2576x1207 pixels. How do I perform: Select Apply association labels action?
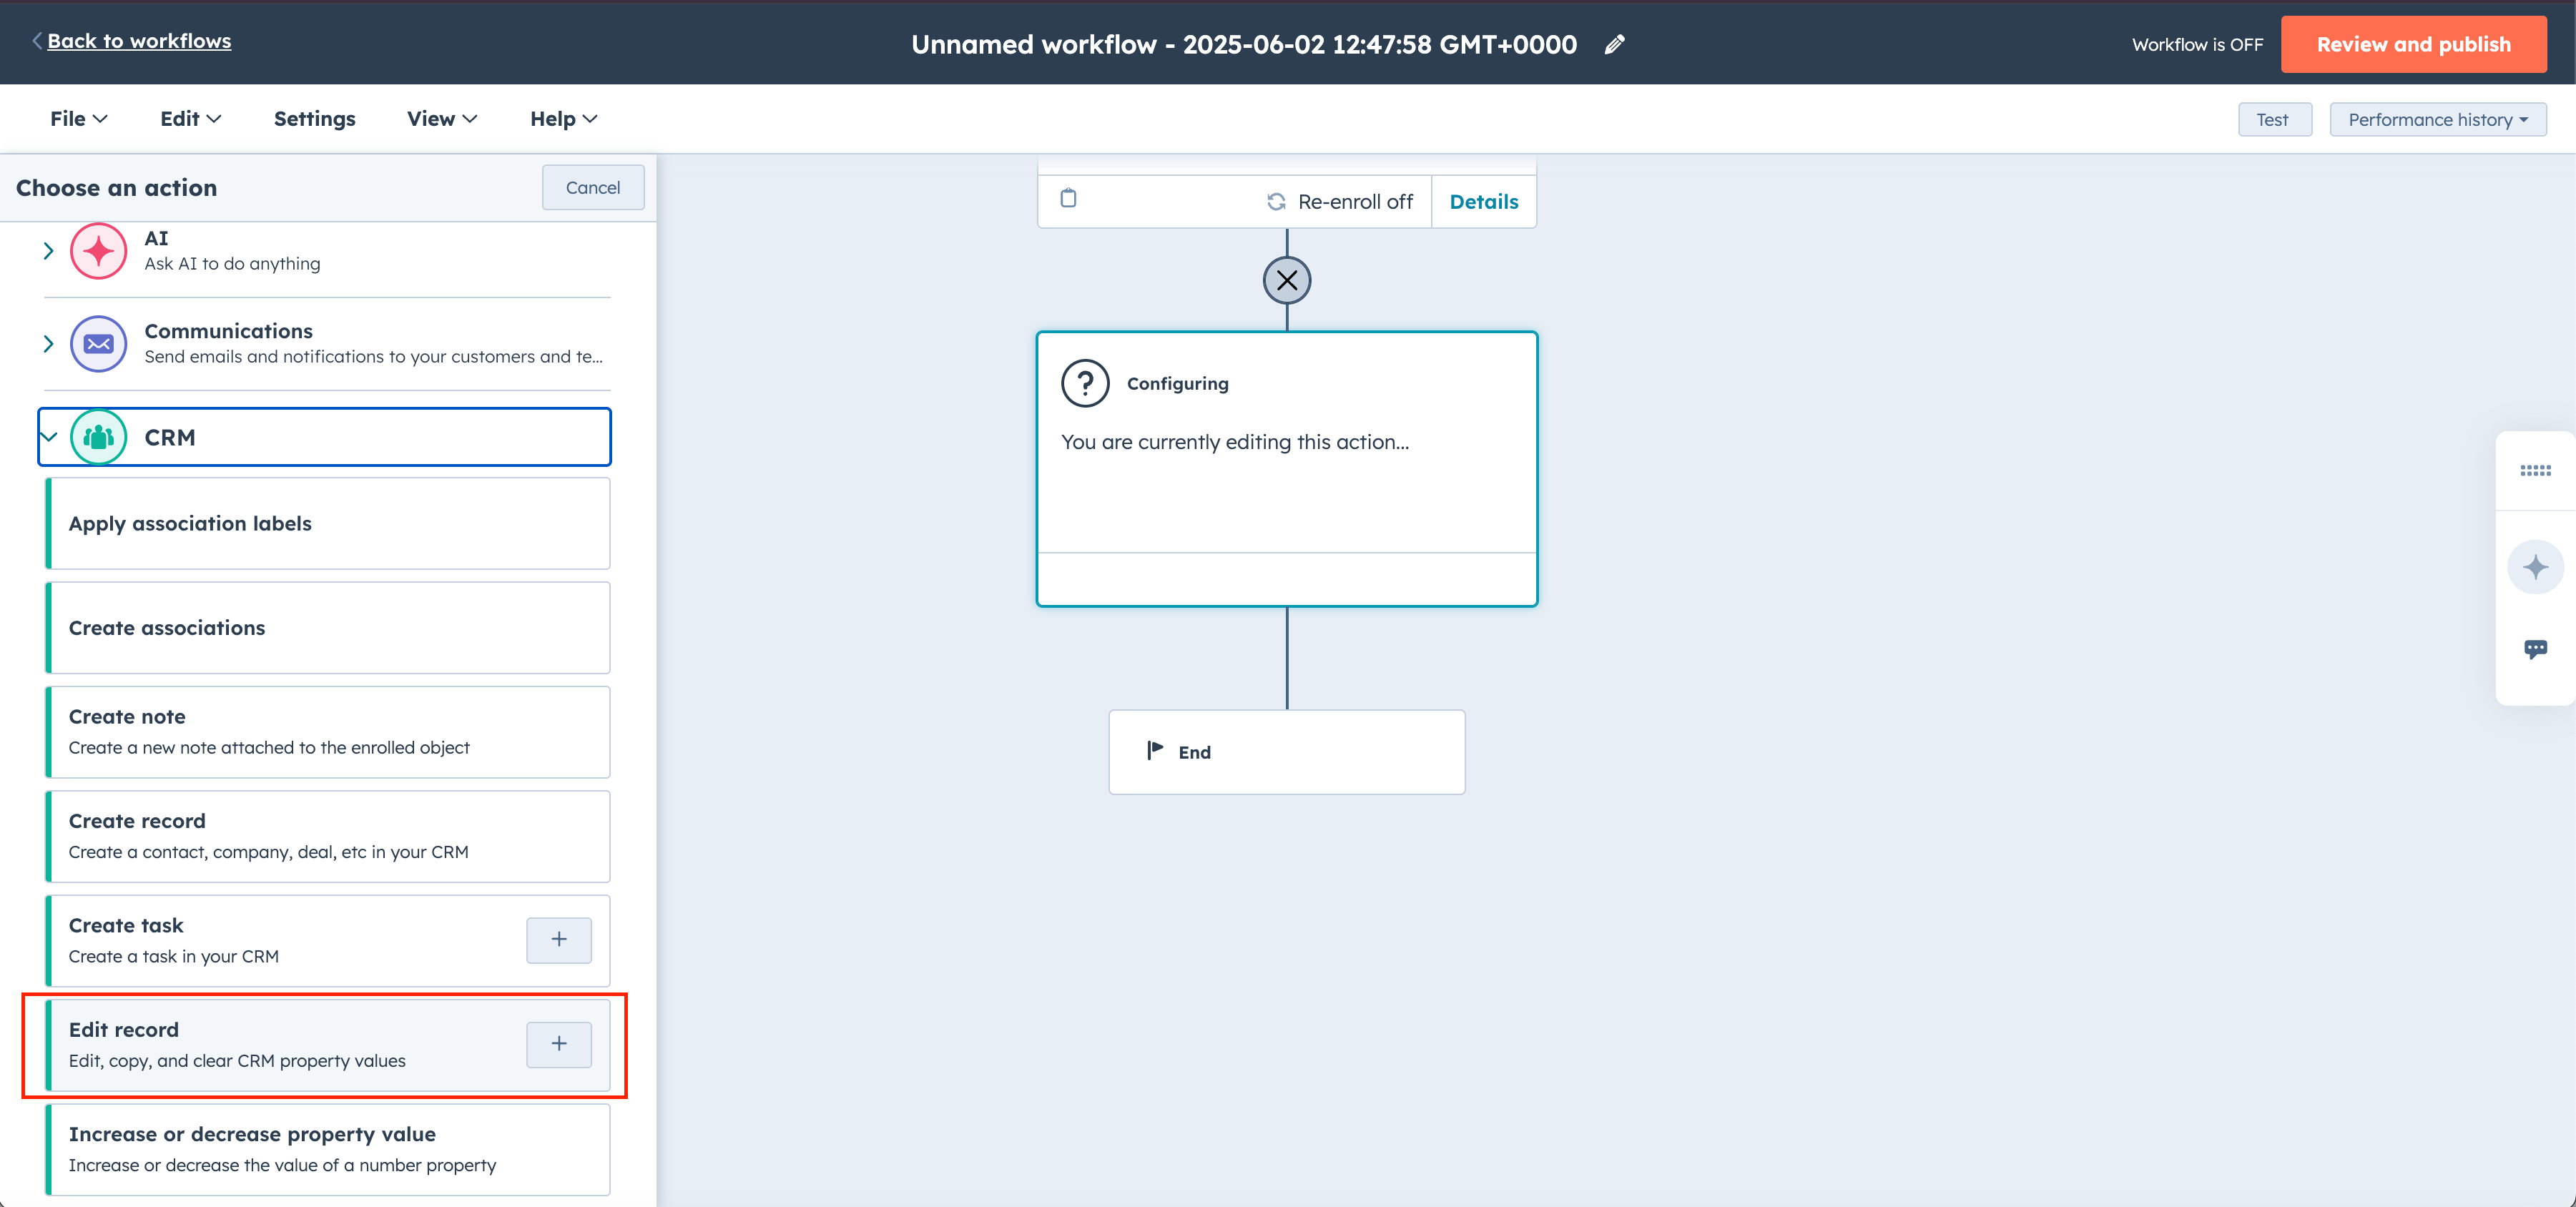click(x=328, y=524)
